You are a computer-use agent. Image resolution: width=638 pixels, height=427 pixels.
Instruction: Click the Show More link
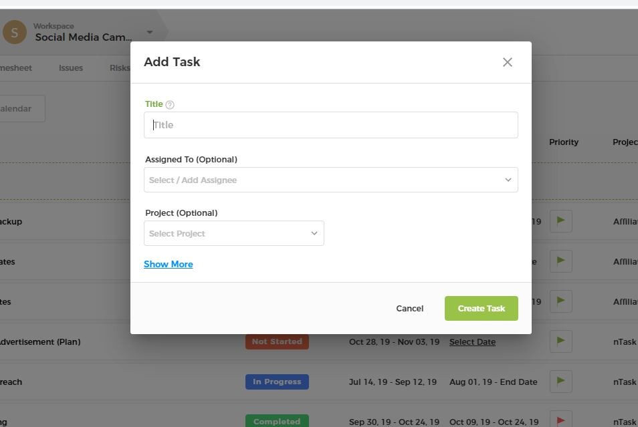pyautogui.click(x=168, y=264)
